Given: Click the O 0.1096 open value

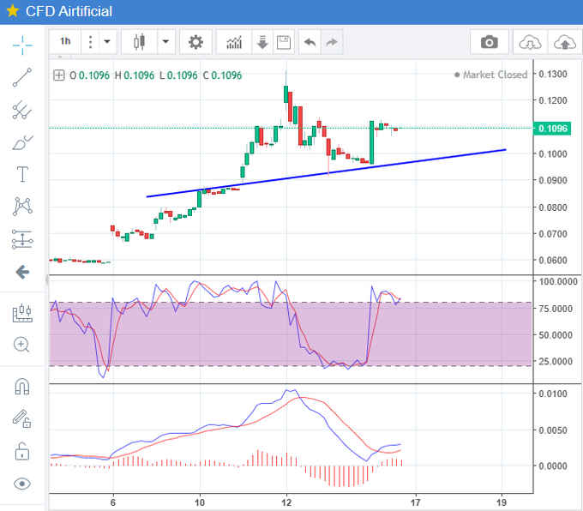Looking at the screenshot, I should pyautogui.click(x=90, y=75).
